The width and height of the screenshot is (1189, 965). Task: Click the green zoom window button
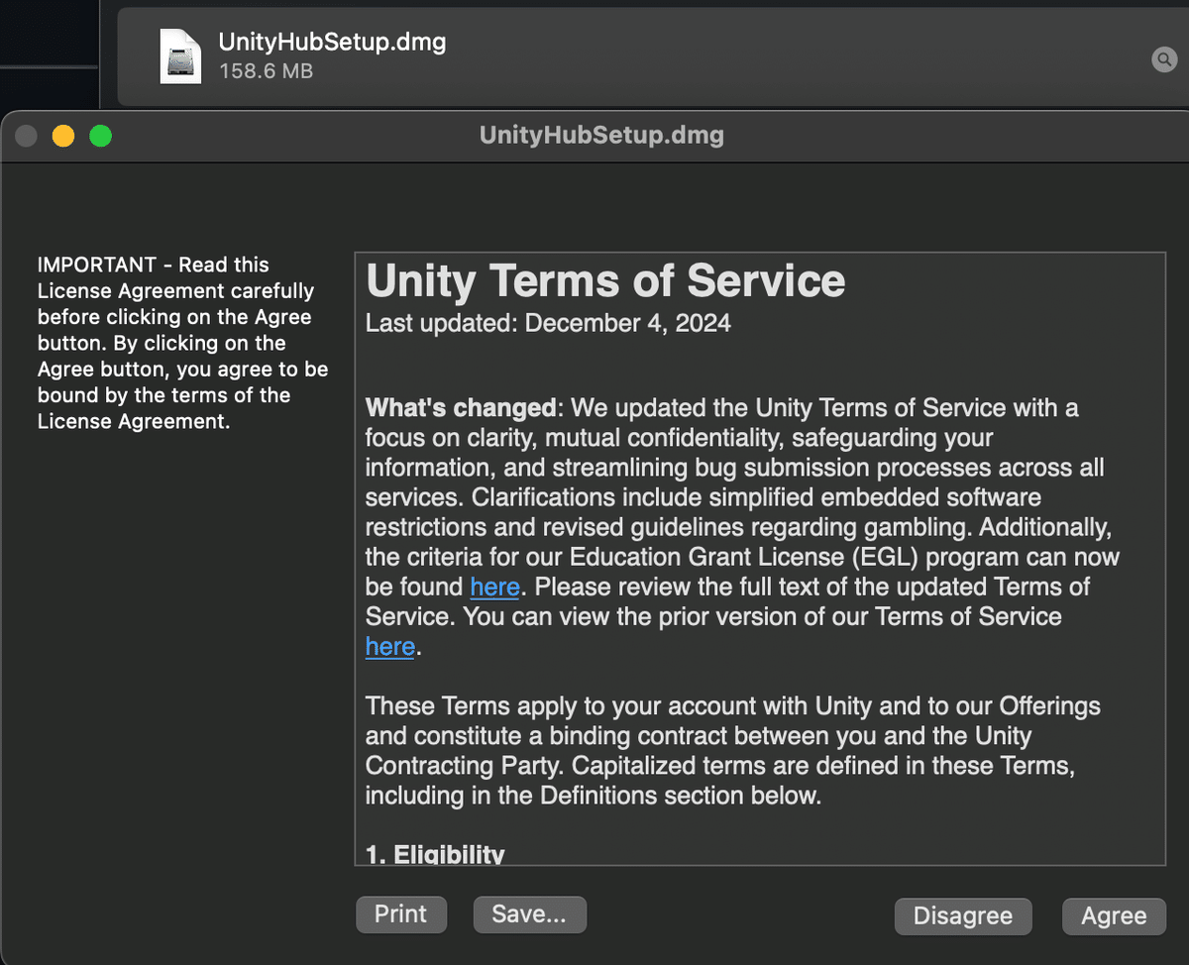click(x=100, y=136)
